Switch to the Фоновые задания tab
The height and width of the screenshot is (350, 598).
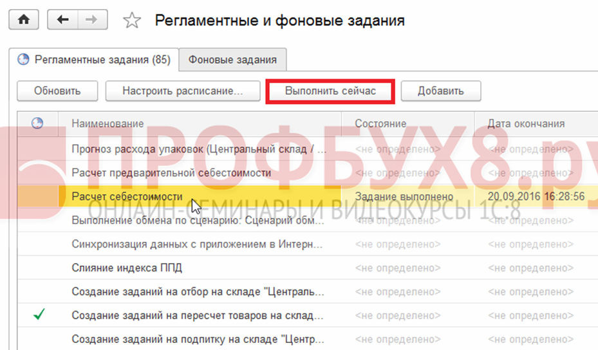click(x=232, y=60)
